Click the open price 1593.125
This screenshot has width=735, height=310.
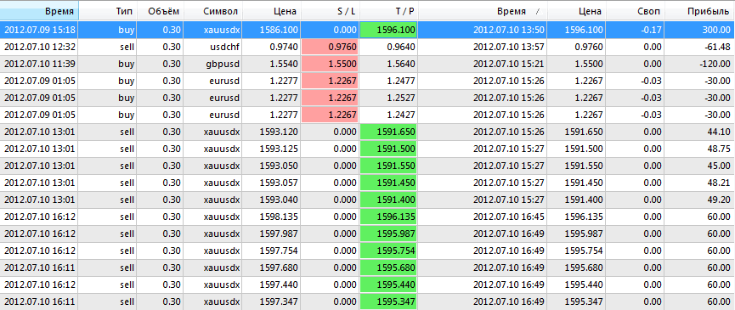pyautogui.click(x=278, y=149)
